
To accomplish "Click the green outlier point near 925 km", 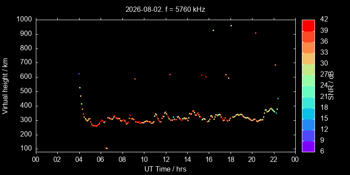I will coord(213,30).
